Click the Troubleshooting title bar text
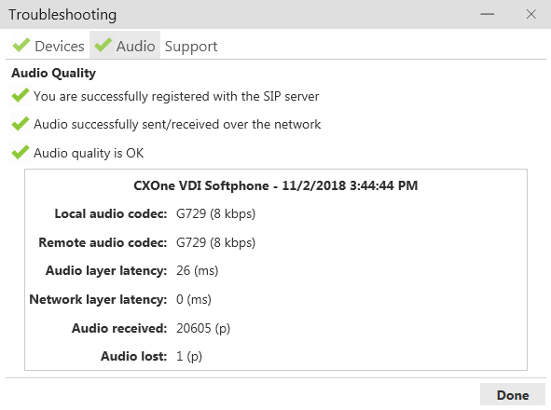This screenshot has height=410, width=551. tap(62, 15)
